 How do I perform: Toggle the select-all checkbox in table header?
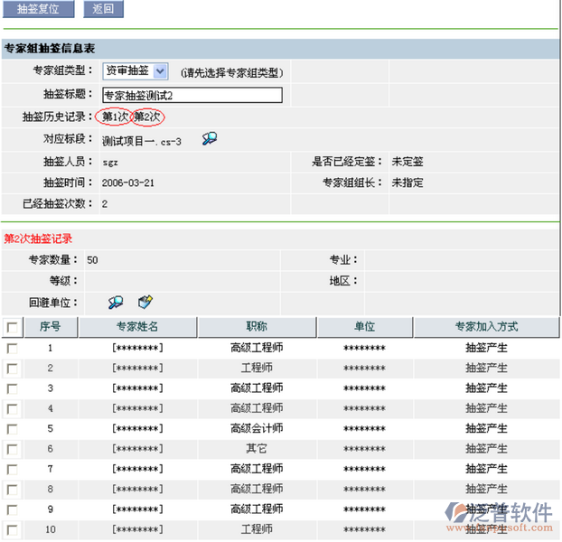point(12,327)
